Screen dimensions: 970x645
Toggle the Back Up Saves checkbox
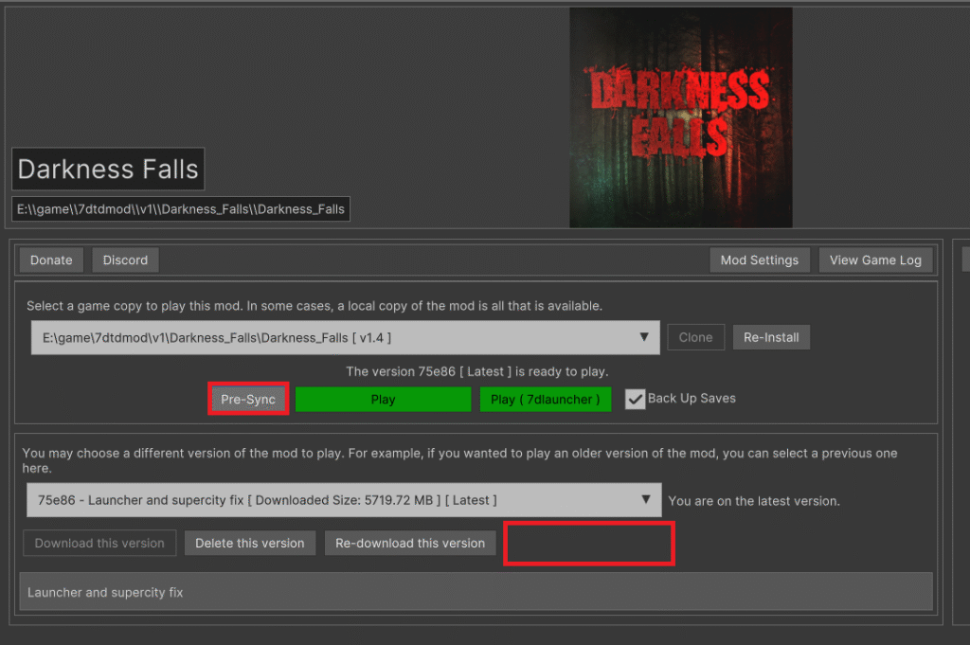pos(635,399)
